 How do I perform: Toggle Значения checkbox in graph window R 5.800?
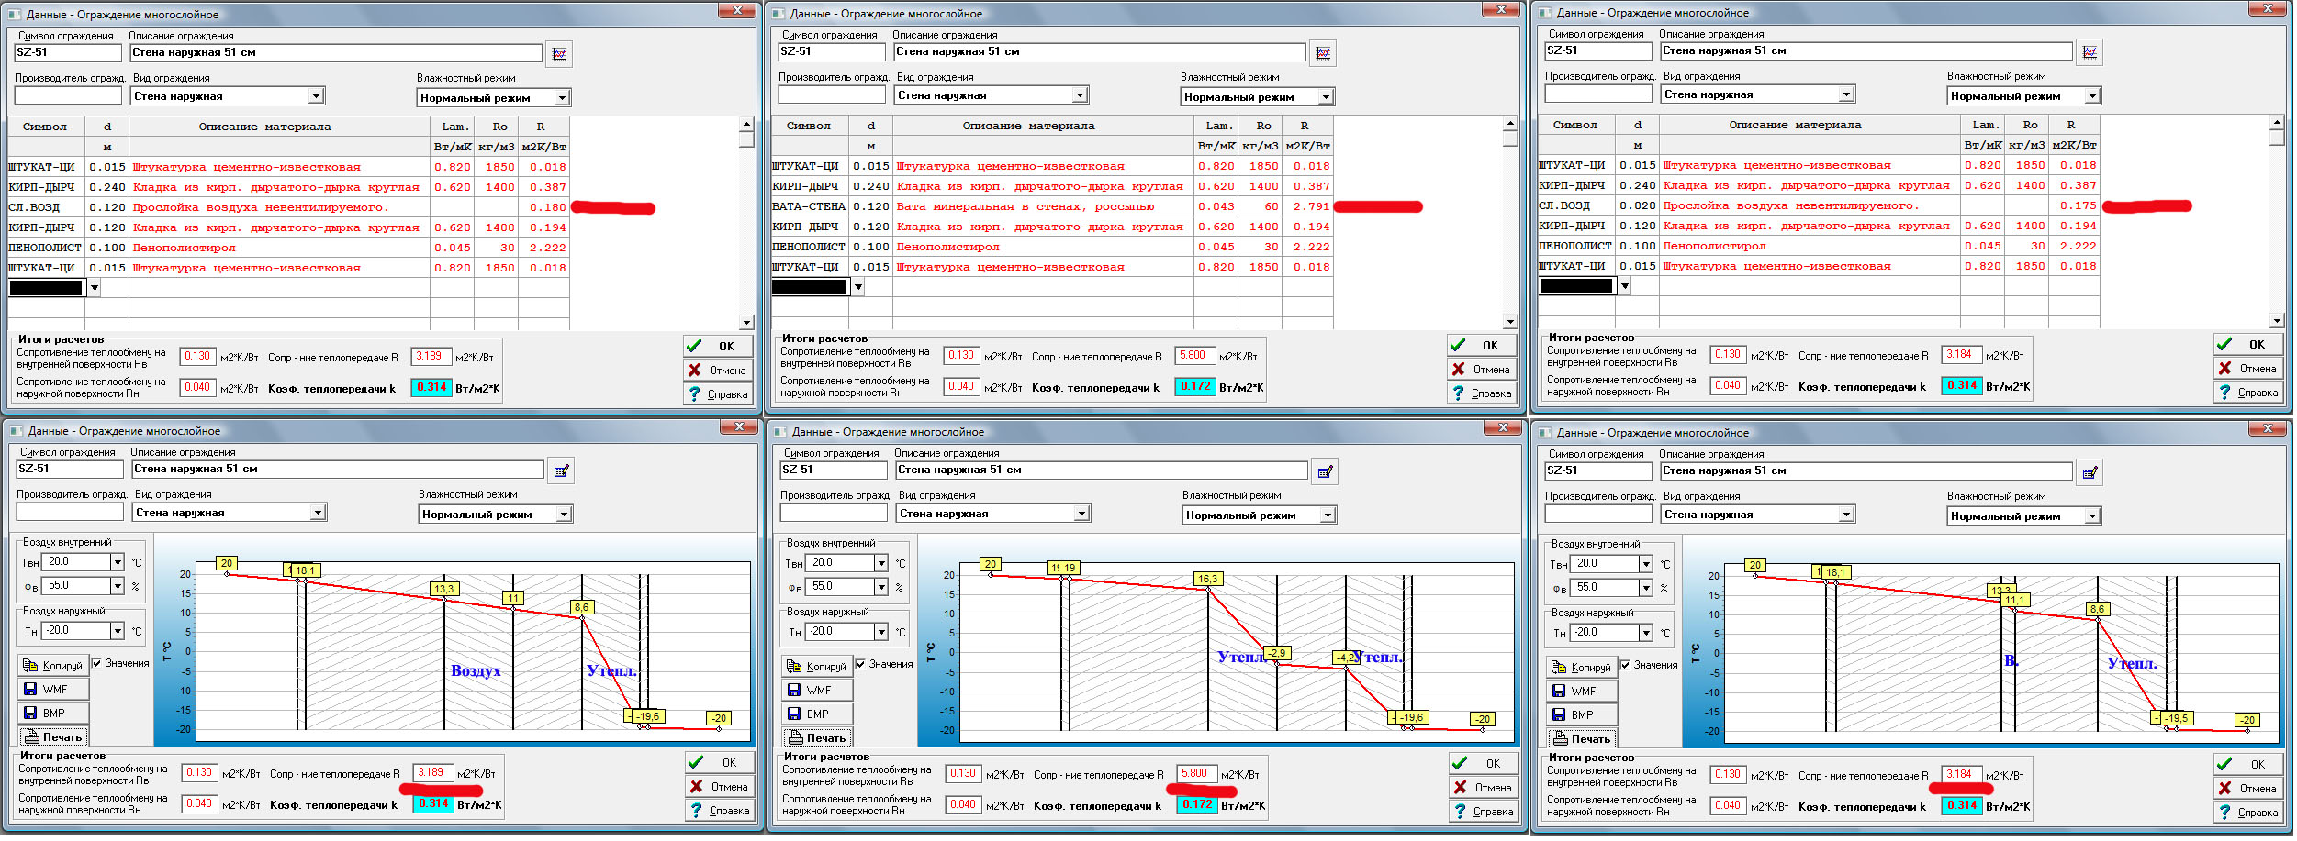point(861,664)
